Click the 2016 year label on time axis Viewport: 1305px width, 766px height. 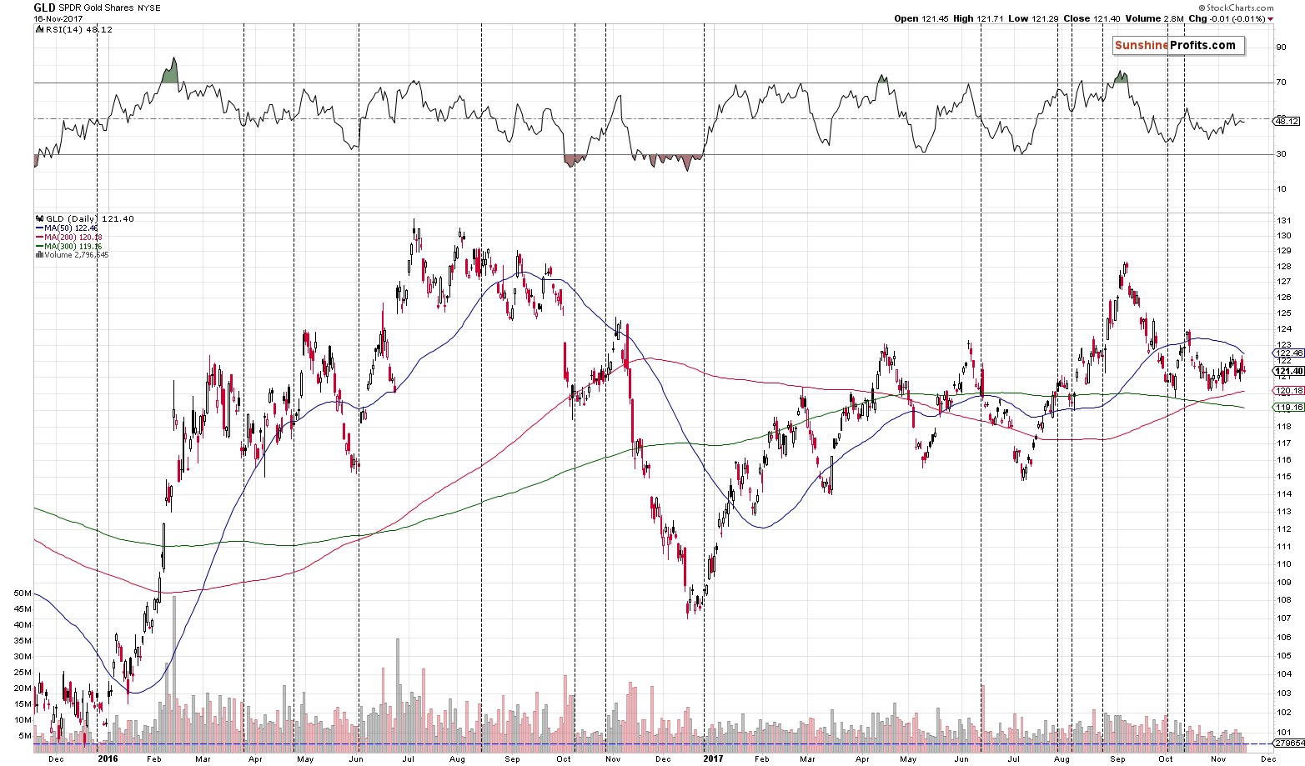point(108,758)
